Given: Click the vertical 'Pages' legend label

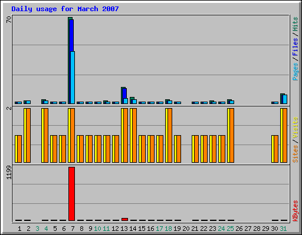Looking at the screenshot, I should tap(296, 72).
